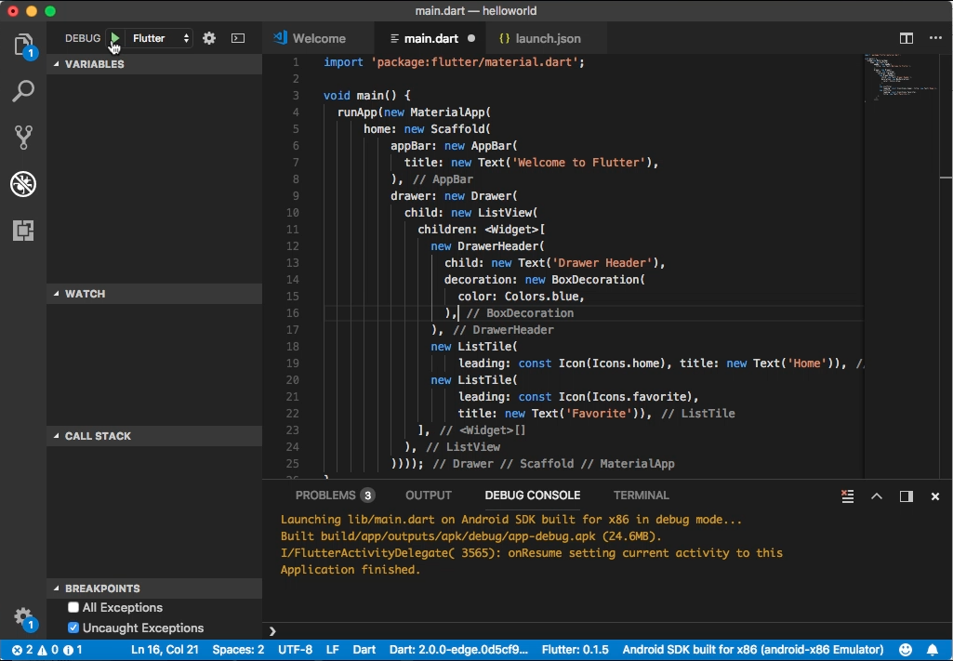Close main.dart via its unsaved dot
The image size is (953, 661).
471,38
